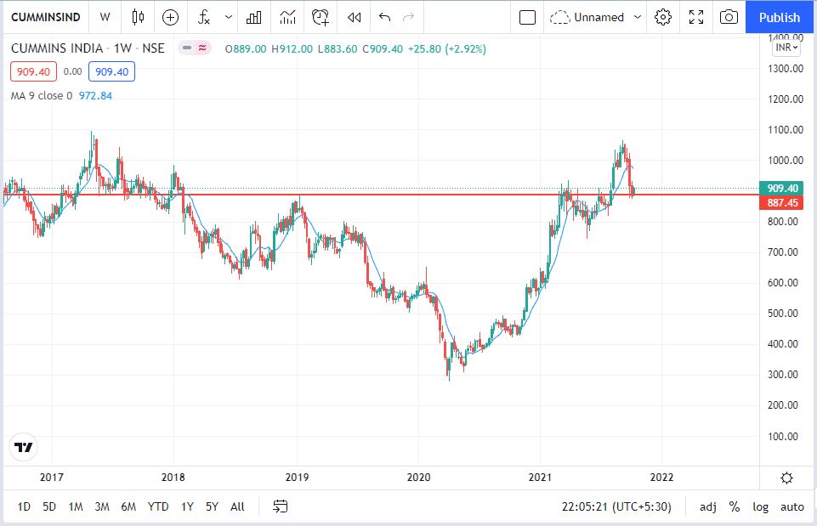
Task: Click the Publish button
Action: [780, 17]
